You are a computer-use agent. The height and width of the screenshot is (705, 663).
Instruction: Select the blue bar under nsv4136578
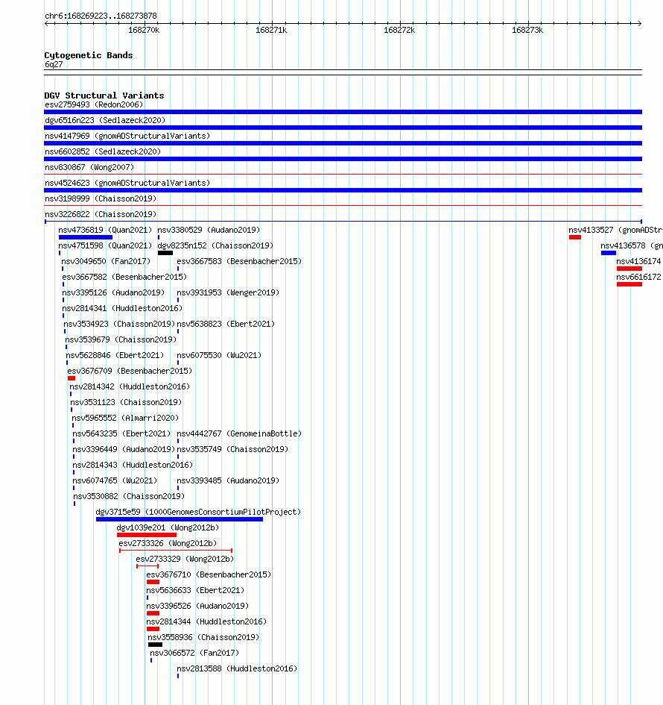pyautogui.click(x=609, y=253)
